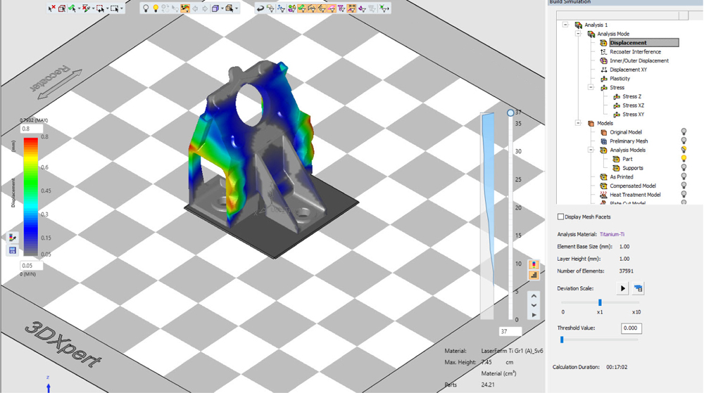Select Stress XZ in the tree
Viewport: 704px width, 393px height.
(633, 105)
